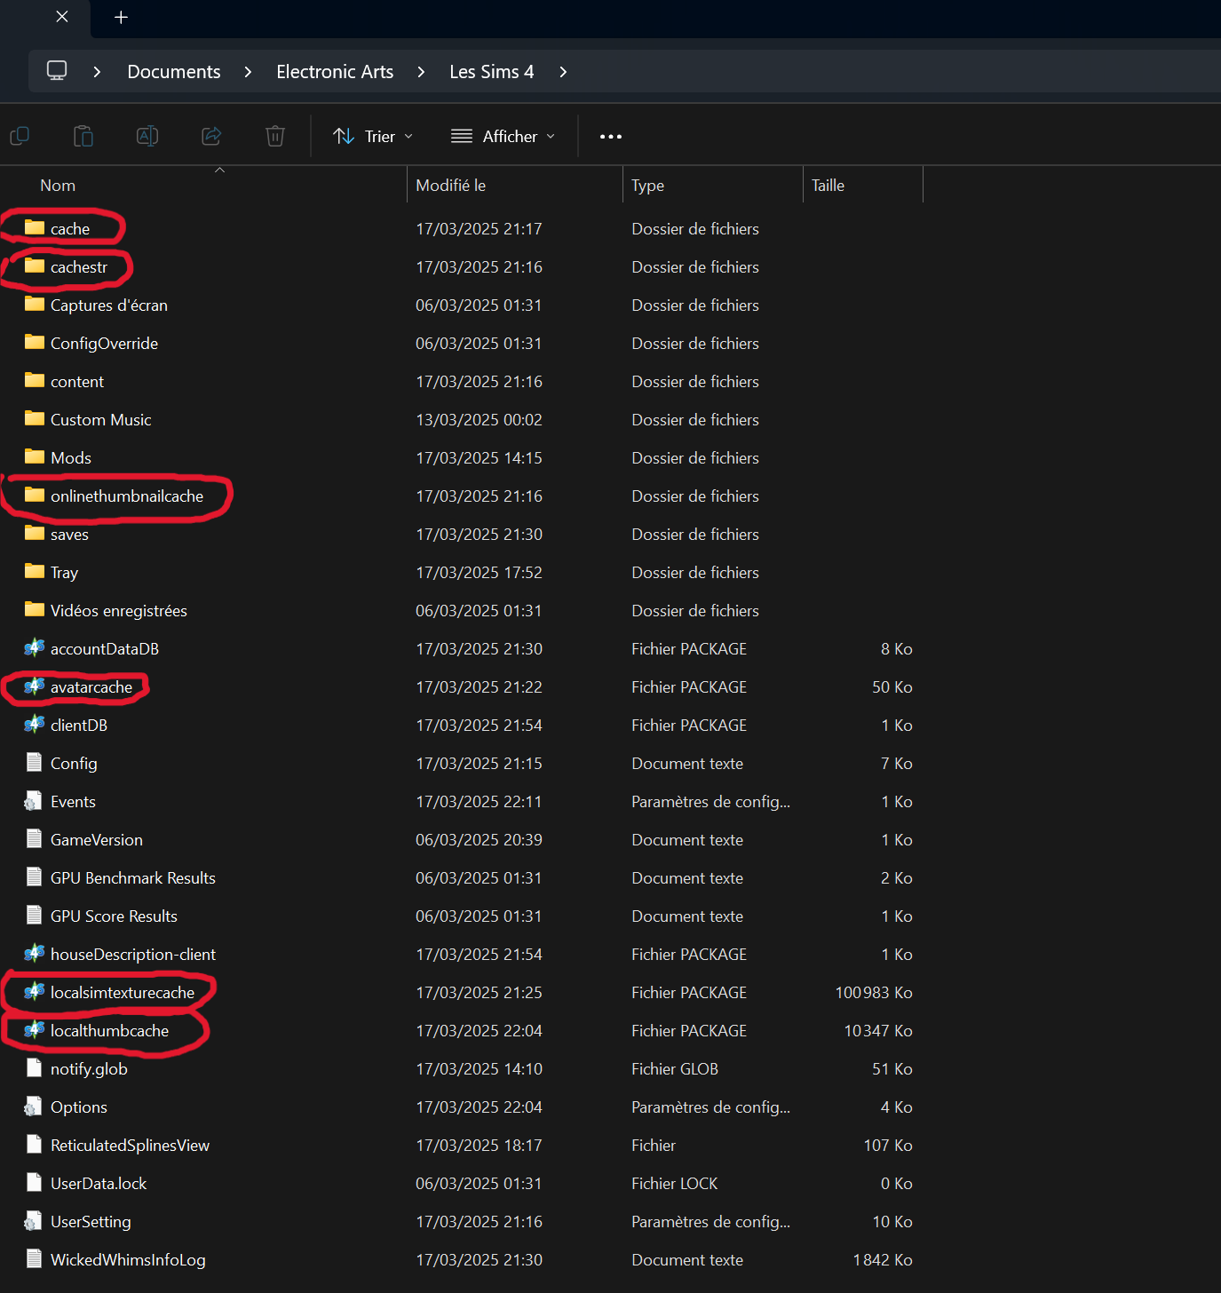Click the Fichier LOCK type cell
Image resolution: width=1221 pixels, height=1293 pixels.
[675, 1184]
